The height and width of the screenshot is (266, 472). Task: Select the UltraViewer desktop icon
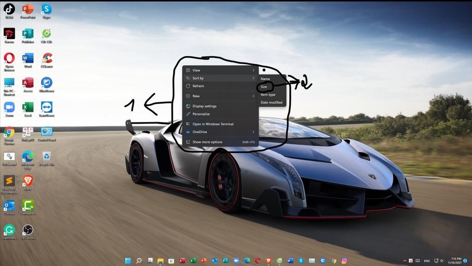coord(47,85)
